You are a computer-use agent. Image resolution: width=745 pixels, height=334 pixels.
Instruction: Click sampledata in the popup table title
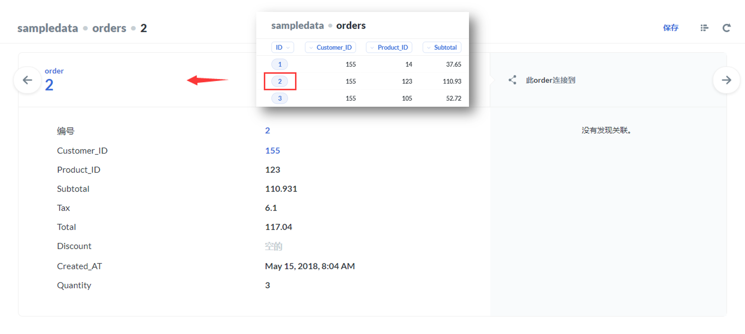(298, 26)
